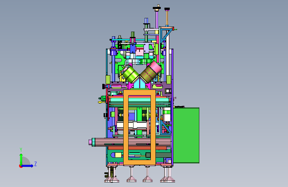Click the 'Y' axis label text
This screenshot has width=288, height=187.
[21, 150]
